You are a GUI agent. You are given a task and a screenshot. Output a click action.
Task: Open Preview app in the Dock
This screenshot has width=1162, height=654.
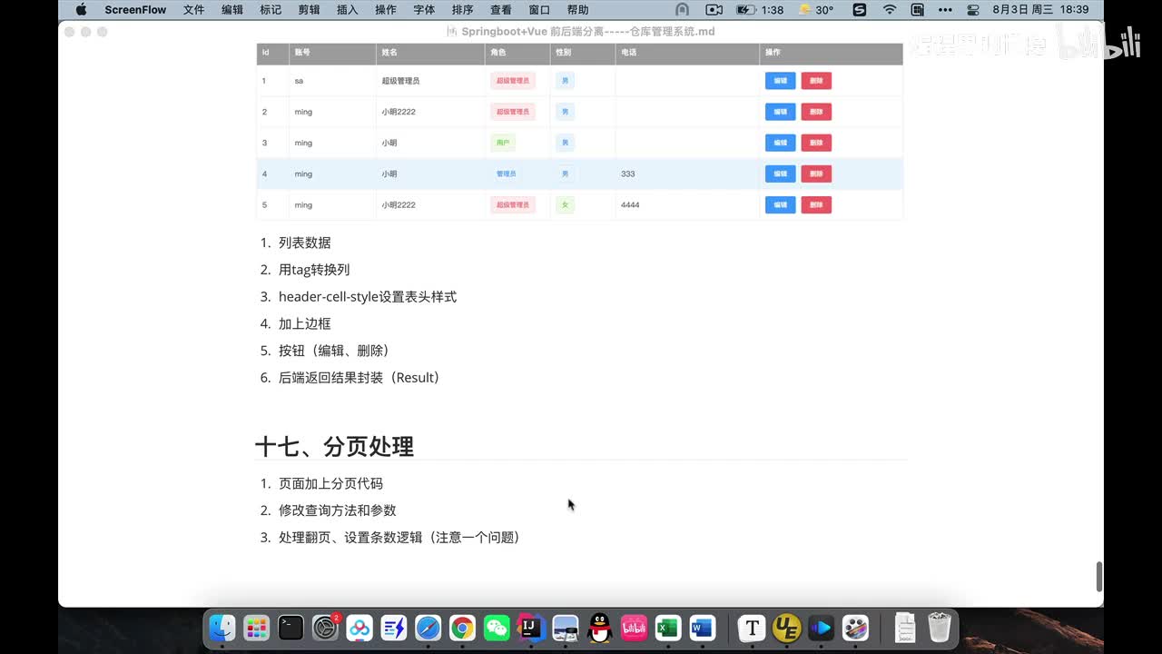pyautogui.click(x=566, y=628)
